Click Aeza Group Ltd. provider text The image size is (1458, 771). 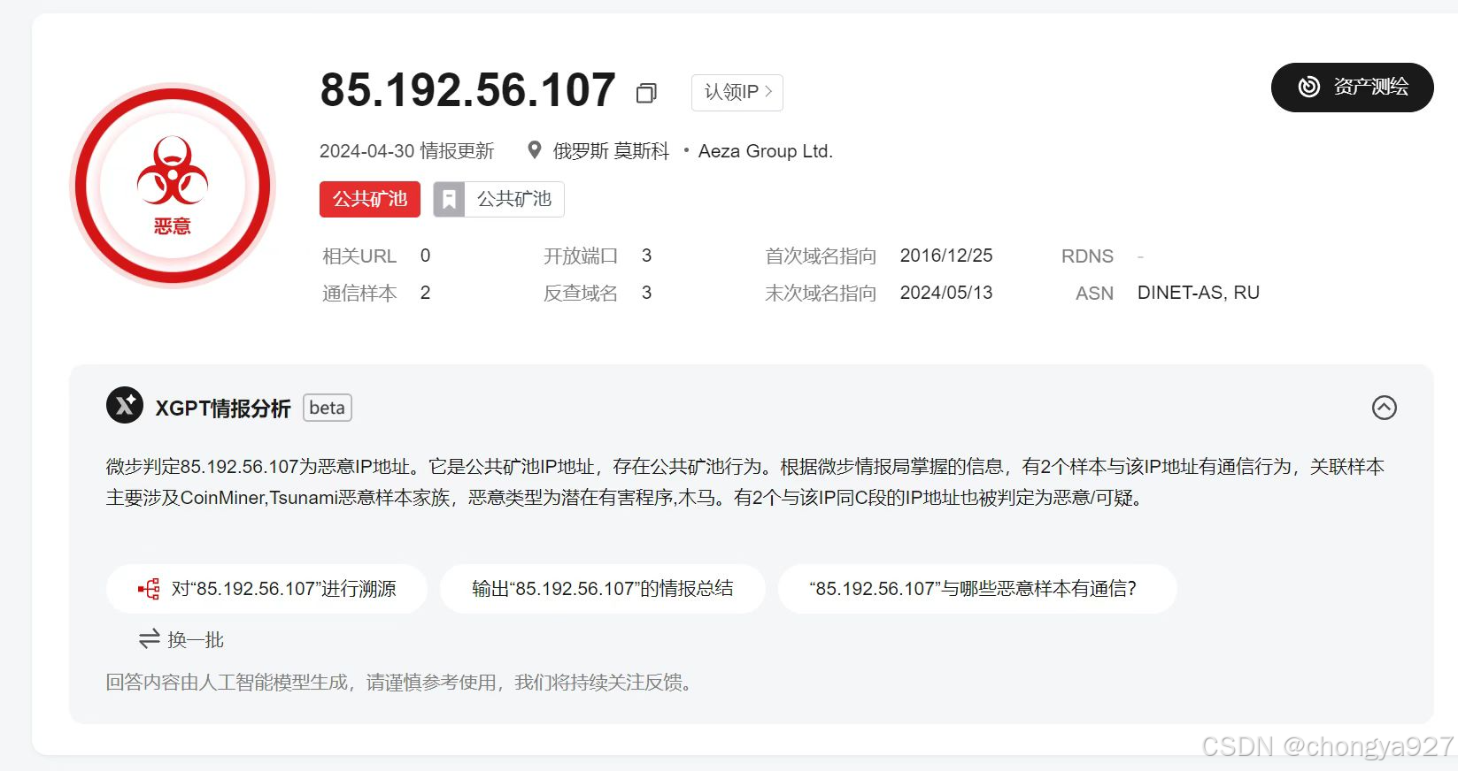(x=766, y=151)
